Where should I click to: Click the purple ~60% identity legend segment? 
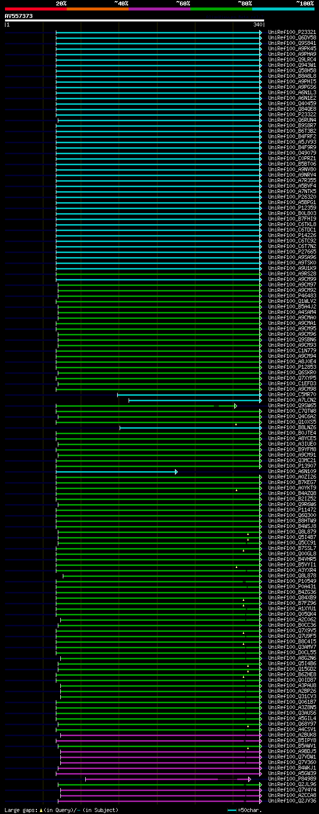coord(159,9)
